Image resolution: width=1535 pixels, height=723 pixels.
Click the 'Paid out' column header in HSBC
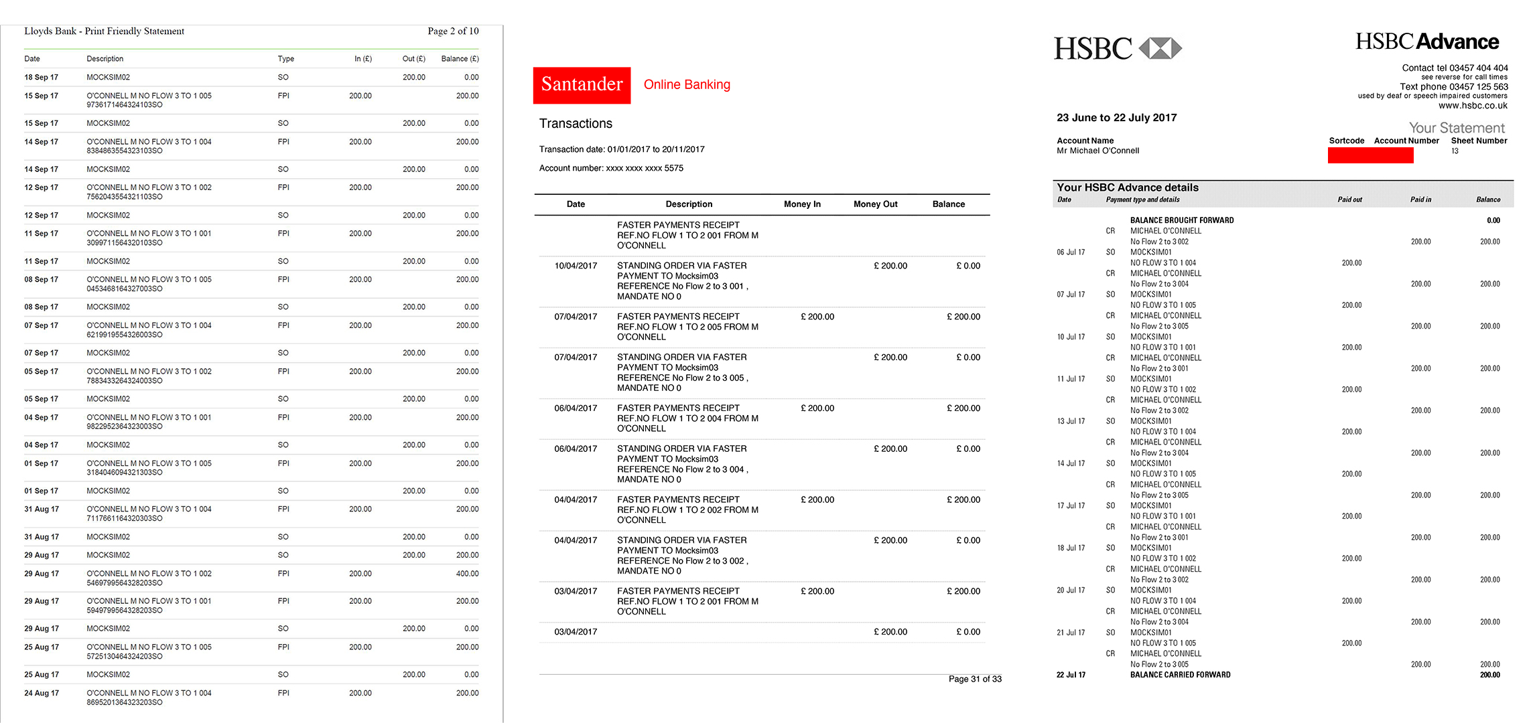click(1349, 199)
